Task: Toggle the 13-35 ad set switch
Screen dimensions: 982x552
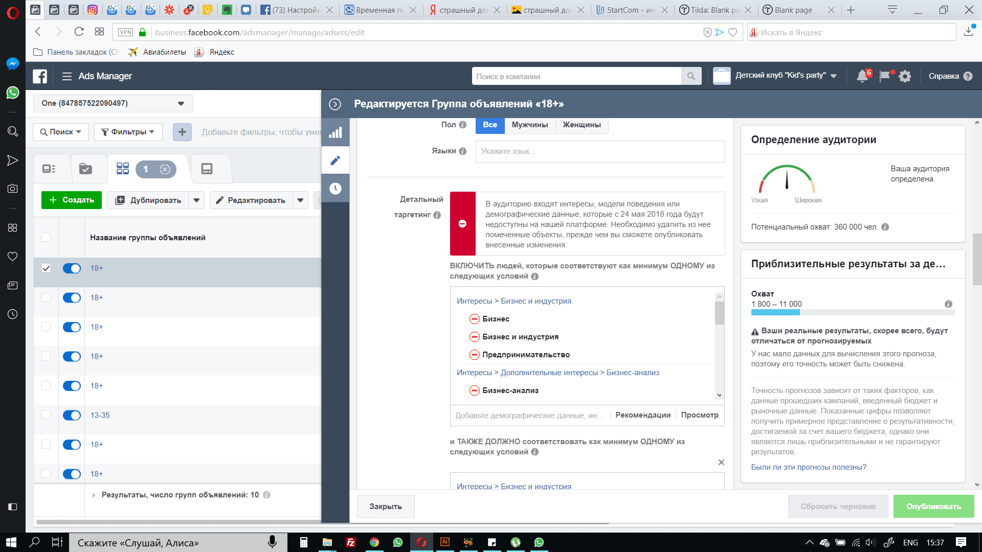Action: point(72,416)
